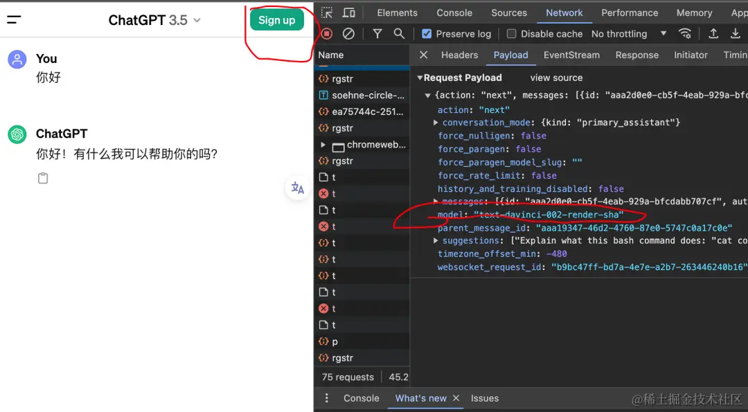Expand the conversation_mode object
The image size is (748, 412).
(x=435, y=123)
